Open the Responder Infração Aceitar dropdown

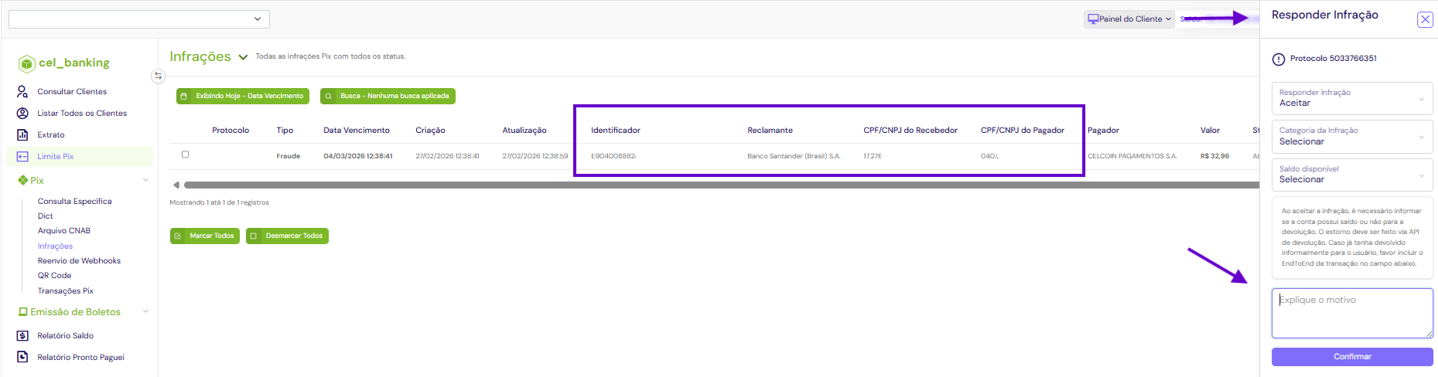[1351, 99]
